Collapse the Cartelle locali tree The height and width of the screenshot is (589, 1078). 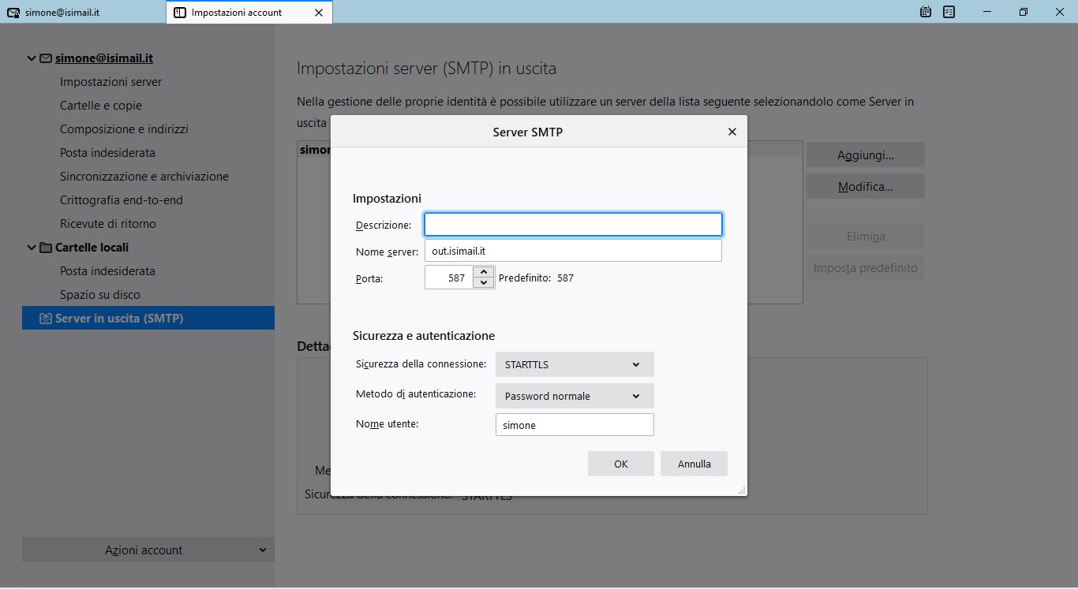(32, 248)
